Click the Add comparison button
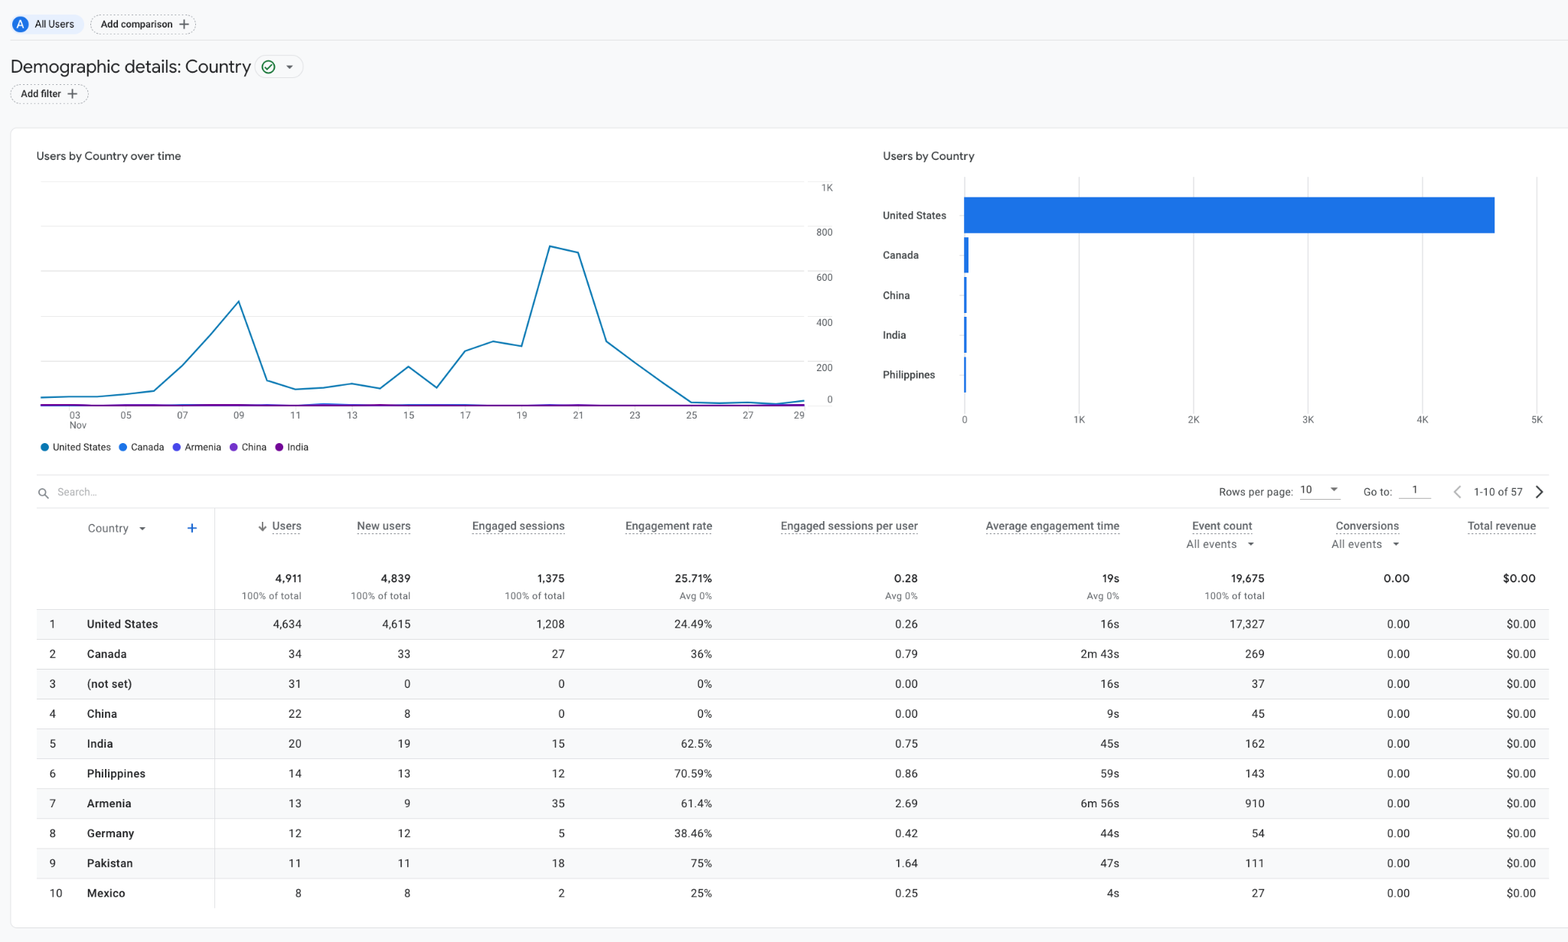Image resolution: width=1568 pixels, height=942 pixels. pos(143,24)
